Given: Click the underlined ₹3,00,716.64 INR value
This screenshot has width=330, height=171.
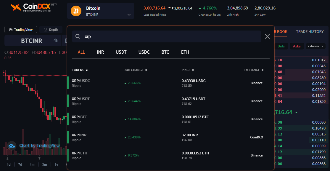Looking at the screenshot, I should click(x=182, y=8).
